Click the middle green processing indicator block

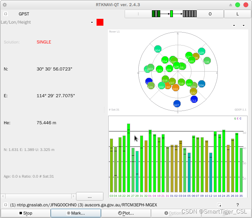click(172, 14)
